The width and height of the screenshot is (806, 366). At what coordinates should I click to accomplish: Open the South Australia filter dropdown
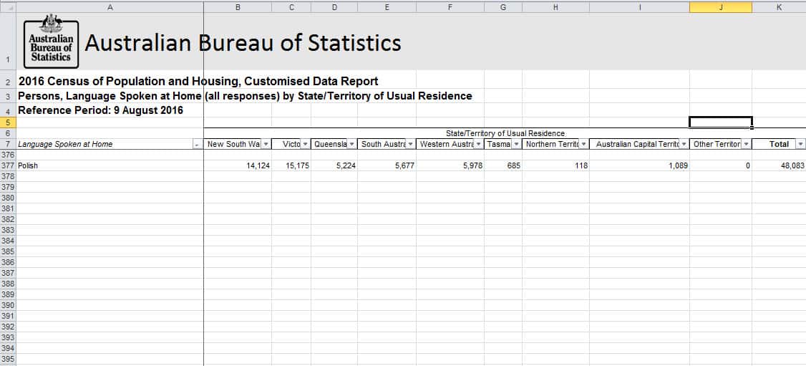[411, 145]
